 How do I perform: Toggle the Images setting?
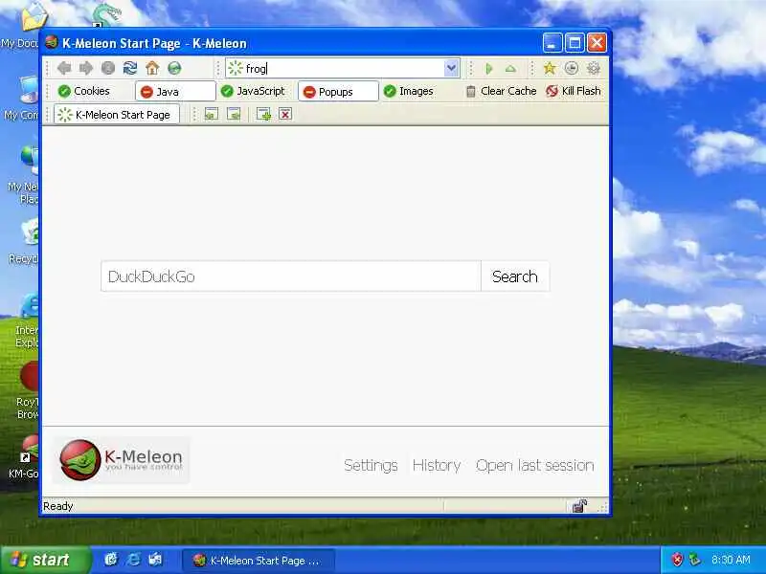click(x=409, y=91)
